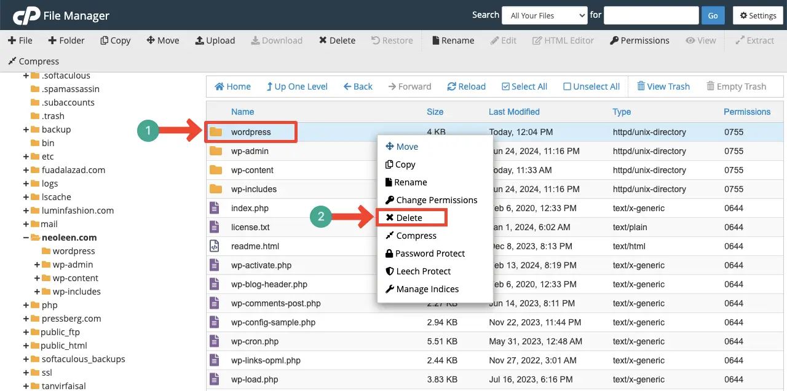The height and width of the screenshot is (391, 787).
Task: Open the Settings button
Action: pyautogui.click(x=757, y=15)
